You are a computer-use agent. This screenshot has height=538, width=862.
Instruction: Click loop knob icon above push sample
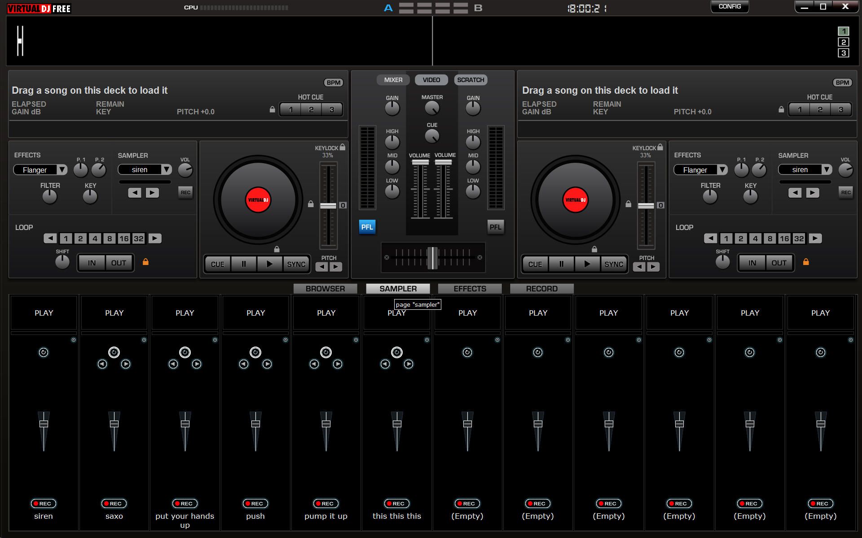(255, 352)
